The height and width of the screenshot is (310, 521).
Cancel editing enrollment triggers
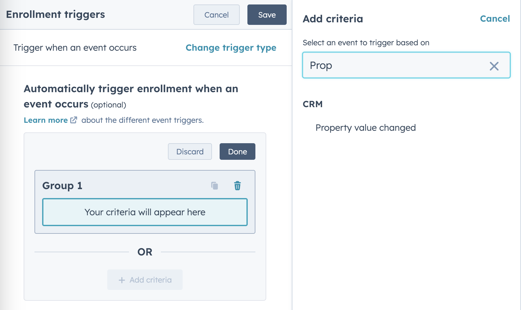(216, 15)
